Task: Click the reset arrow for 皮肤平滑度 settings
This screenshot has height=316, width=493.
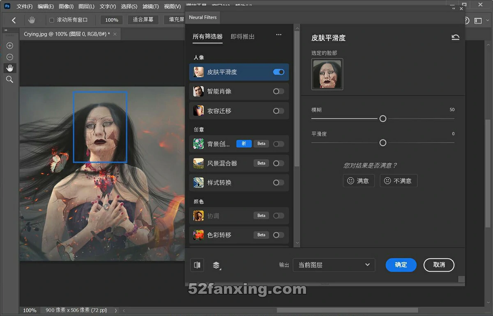Action: coord(455,37)
